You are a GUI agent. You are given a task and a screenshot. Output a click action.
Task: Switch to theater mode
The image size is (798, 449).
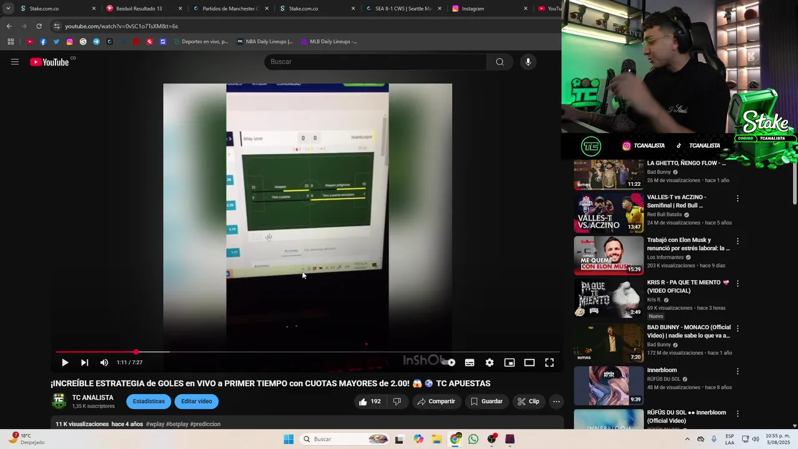529,362
